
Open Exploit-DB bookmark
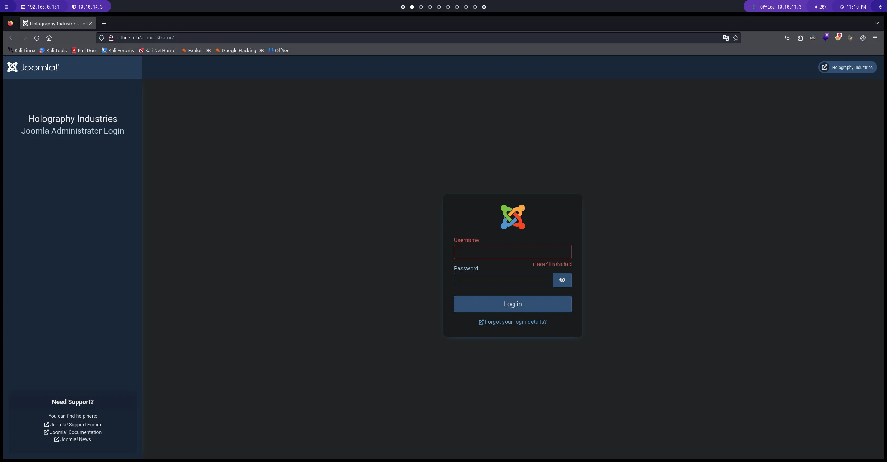(196, 50)
